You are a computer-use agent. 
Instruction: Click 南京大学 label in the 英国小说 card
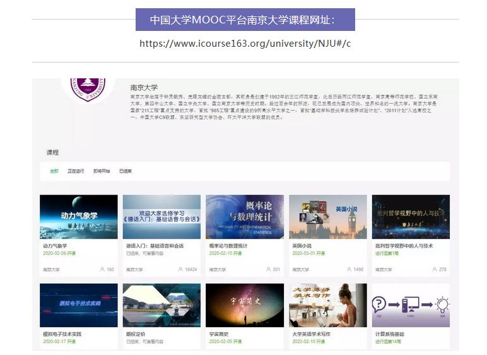(300, 270)
